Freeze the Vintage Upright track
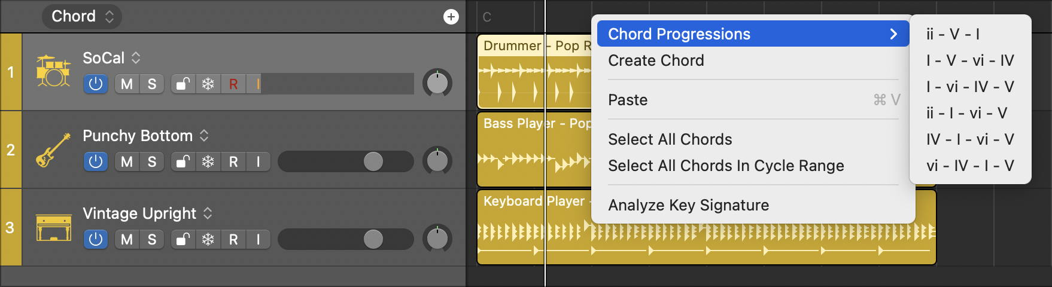The image size is (1052, 287). tap(208, 239)
